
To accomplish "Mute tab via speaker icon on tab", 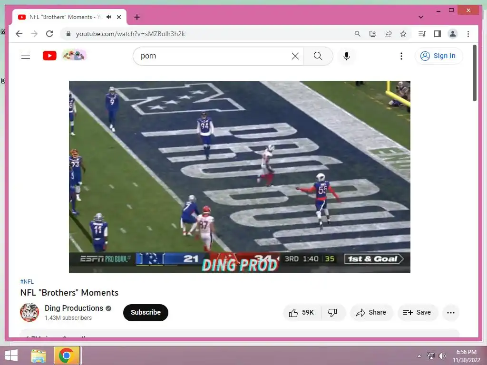I will click(x=109, y=17).
